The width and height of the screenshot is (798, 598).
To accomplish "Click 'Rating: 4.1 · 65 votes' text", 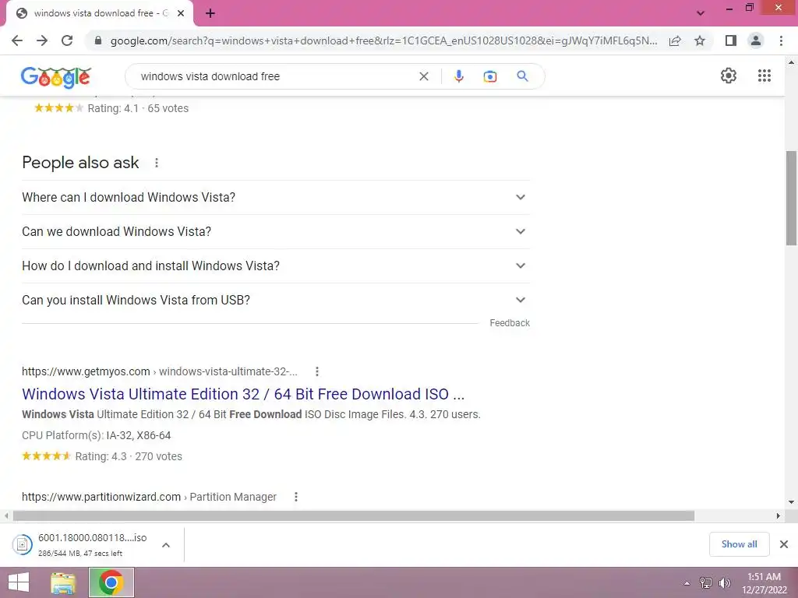I will pos(138,108).
